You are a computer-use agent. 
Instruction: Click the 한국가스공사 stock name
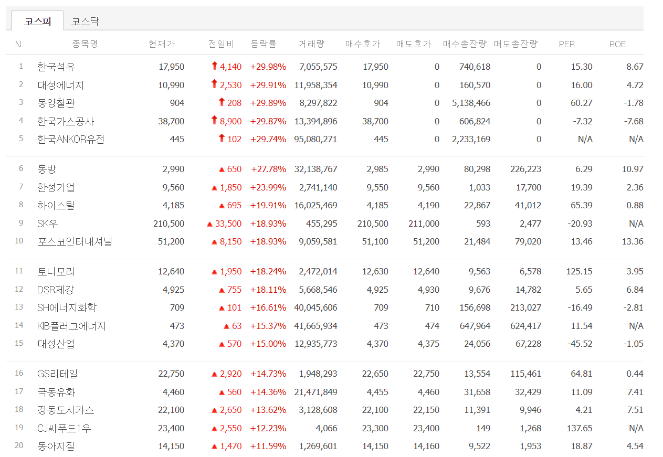(x=66, y=121)
